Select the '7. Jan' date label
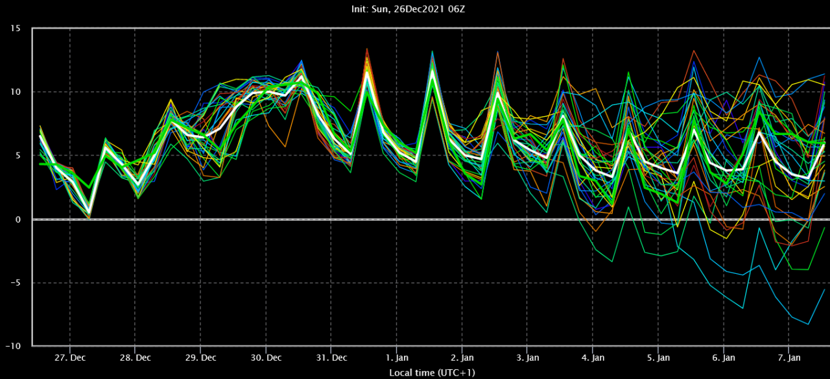The width and height of the screenshot is (830, 379). coord(789,358)
